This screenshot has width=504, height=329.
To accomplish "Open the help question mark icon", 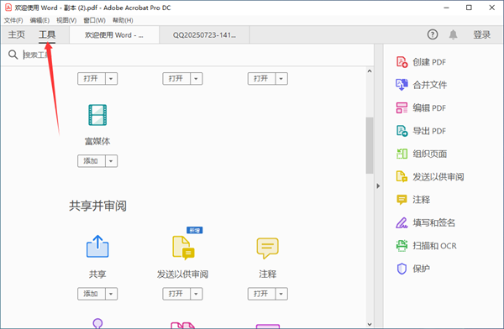I will (433, 34).
